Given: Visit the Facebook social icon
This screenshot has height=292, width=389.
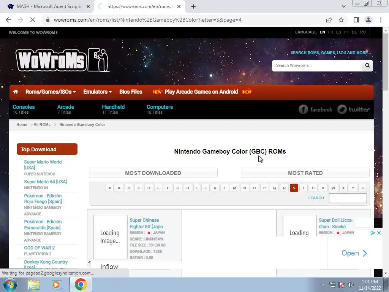Looking at the screenshot, I should point(315,109).
